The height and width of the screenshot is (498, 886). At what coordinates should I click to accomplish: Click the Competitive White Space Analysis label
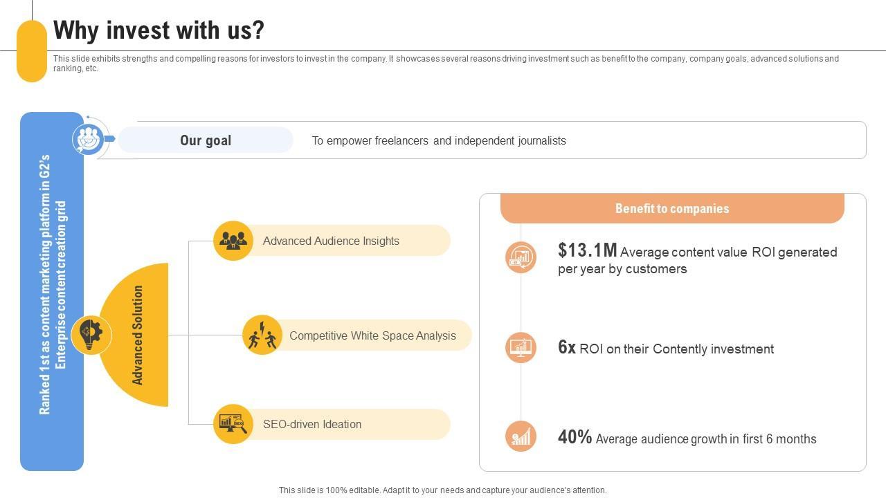[x=372, y=335]
